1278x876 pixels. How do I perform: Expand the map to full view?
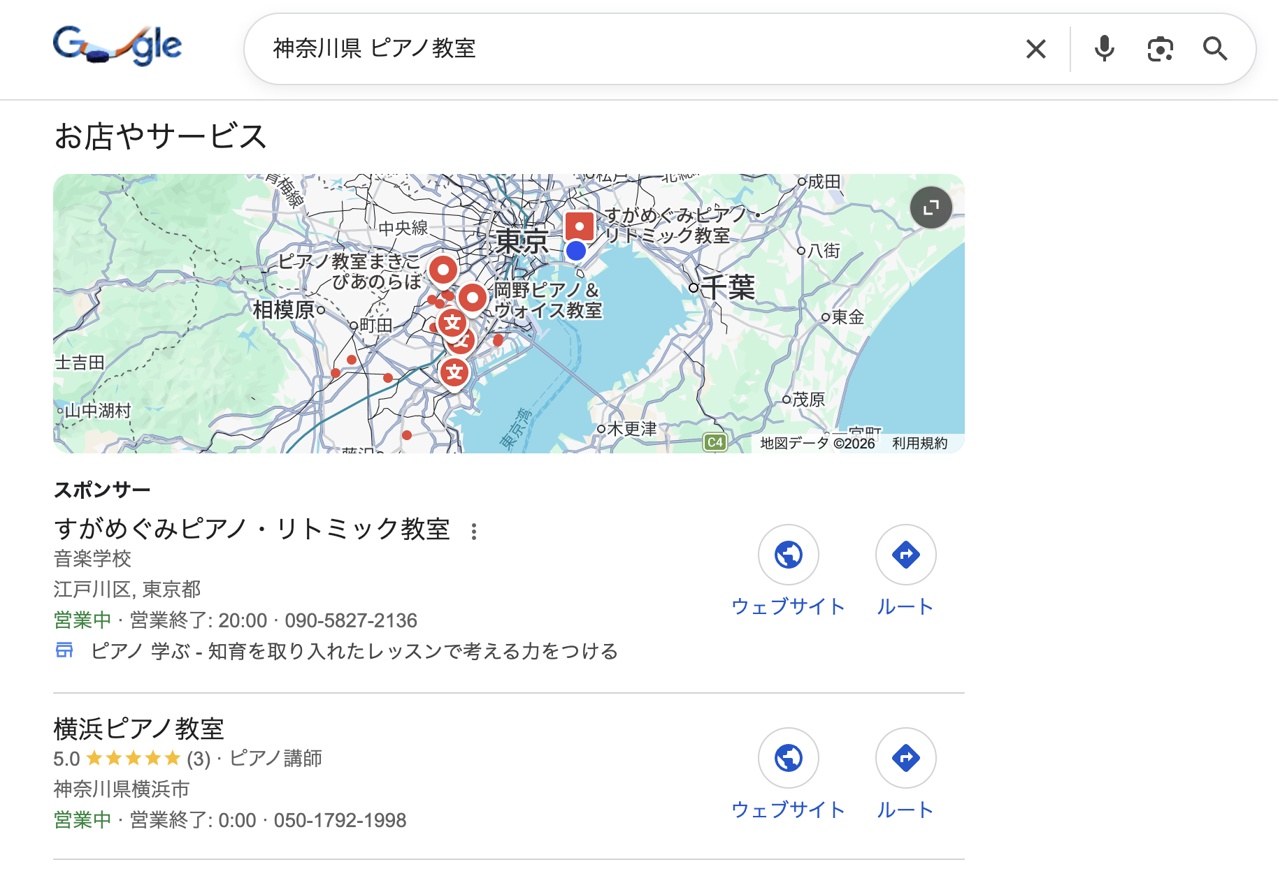pyautogui.click(x=931, y=207)
